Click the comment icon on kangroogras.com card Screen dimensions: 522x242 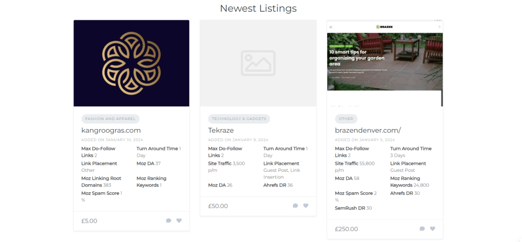click(x=168, y=221)
